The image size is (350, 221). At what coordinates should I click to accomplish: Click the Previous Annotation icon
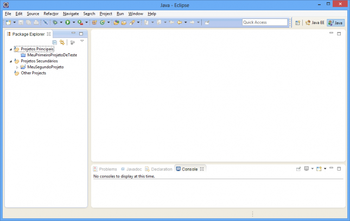tap(159, 22)
